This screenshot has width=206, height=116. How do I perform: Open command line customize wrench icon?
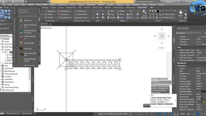click(x=149, y=105)
